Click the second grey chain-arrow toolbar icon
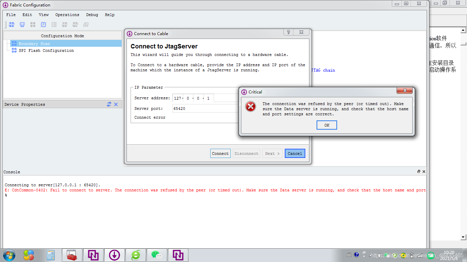This screenshot has height=262, width=467. tap(75, 25)
